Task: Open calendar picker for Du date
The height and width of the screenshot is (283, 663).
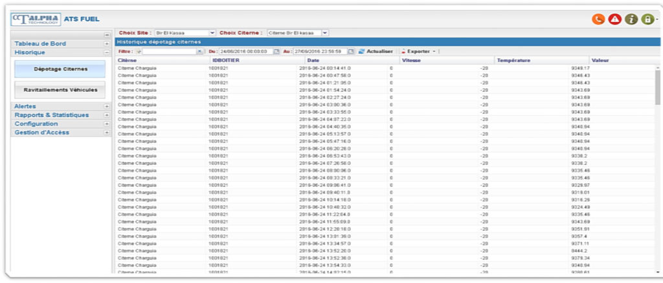Action: (x=277, y=51)
